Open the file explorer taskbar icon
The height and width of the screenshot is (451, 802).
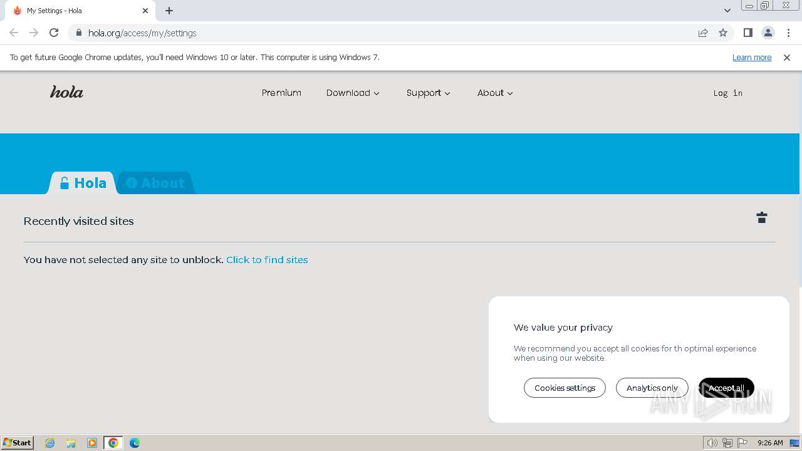coord(71,443)
